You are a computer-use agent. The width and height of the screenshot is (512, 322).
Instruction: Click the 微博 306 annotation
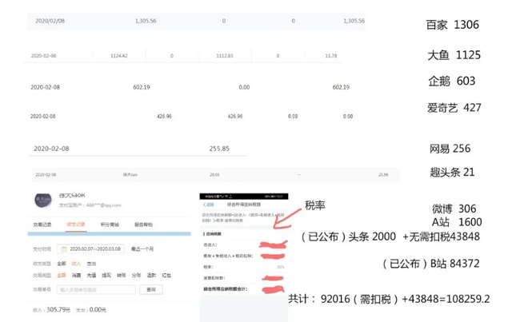point(454,209)
